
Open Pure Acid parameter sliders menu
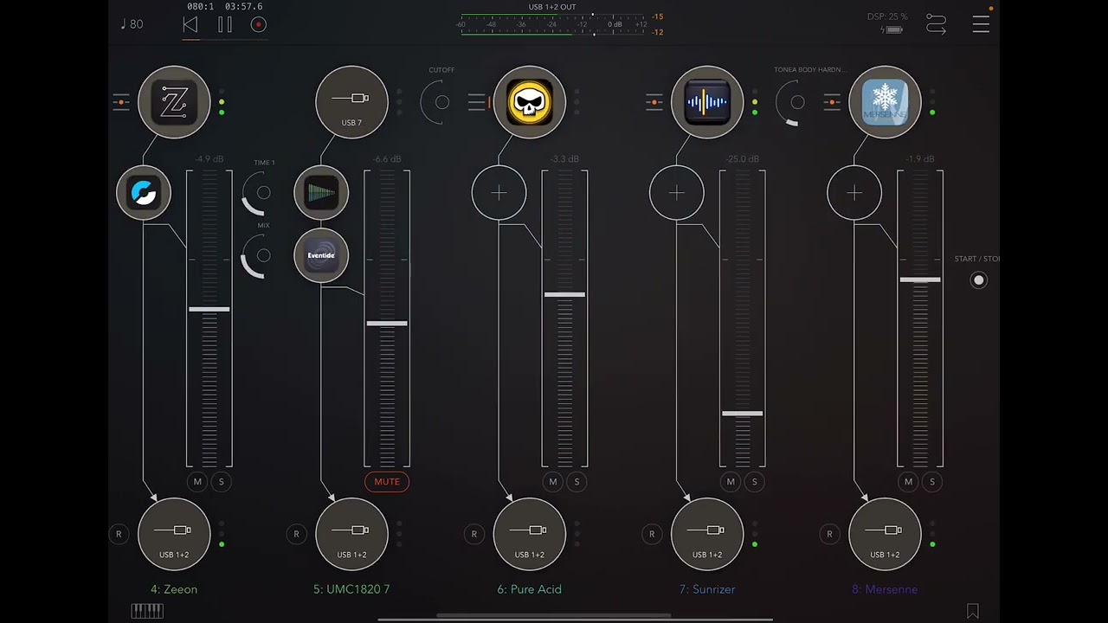(477, 102)
